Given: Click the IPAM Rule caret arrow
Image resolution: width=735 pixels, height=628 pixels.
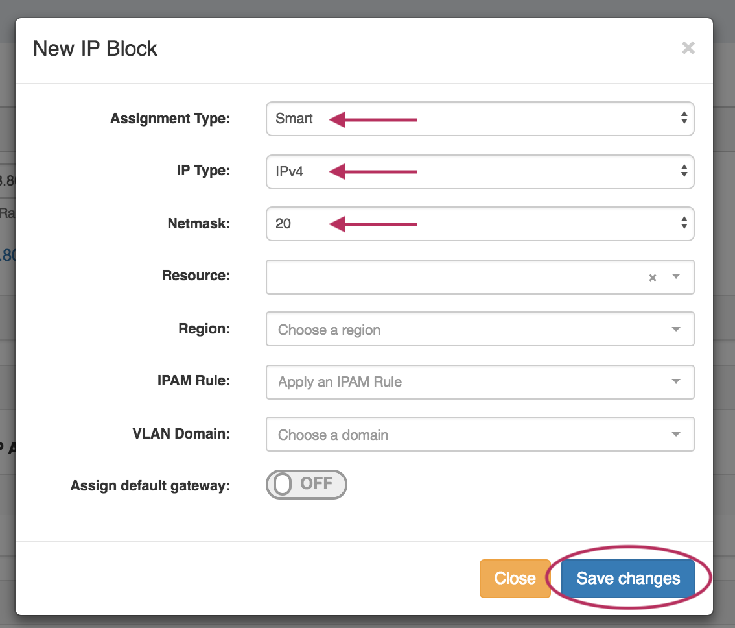Looking at the screenshot, I should (x=676, y=381).
